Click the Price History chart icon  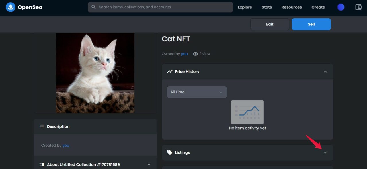[170, 71]
